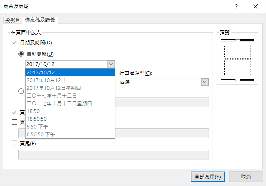Toggle the 日期及時間 checkbox
Image resolution: width=266 pixels, height=186 pixels.
(x=14, y=42)
